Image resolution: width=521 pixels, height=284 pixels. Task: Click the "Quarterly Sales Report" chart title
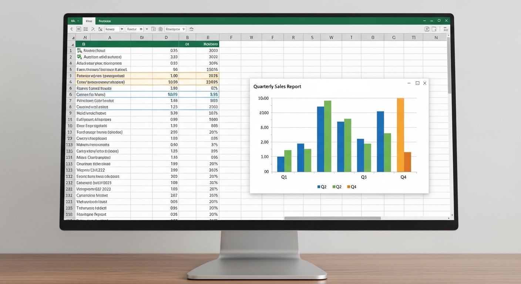click(277, 87)
